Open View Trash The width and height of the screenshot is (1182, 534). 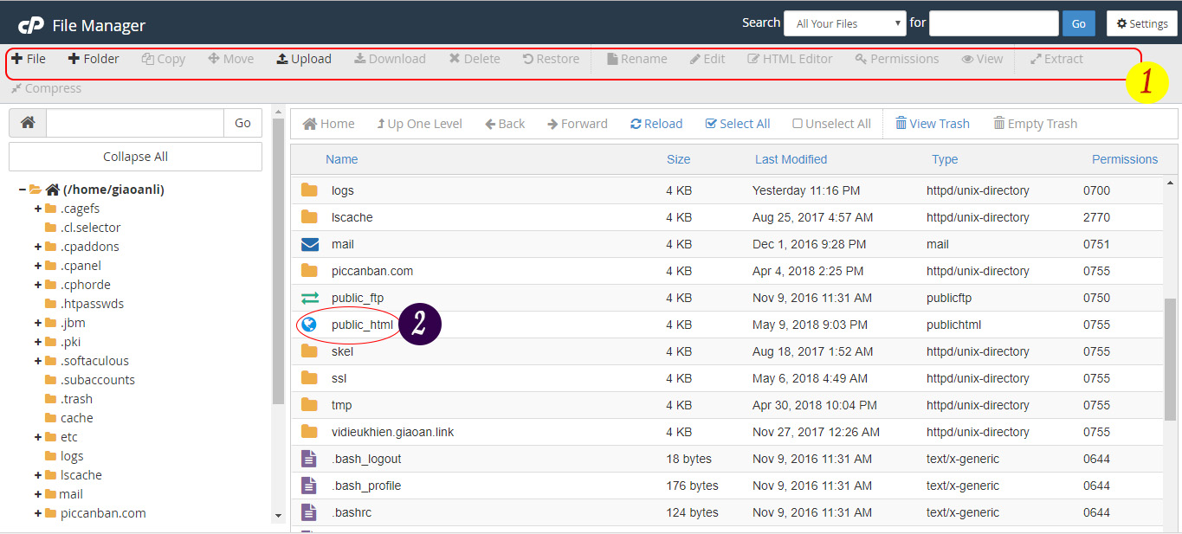pyautogui.click(x=932, y=124)
